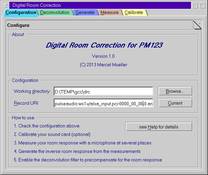The image size is (208, 175).
Task: Focus the Working directory text field
Action: (x=103, y=91)
